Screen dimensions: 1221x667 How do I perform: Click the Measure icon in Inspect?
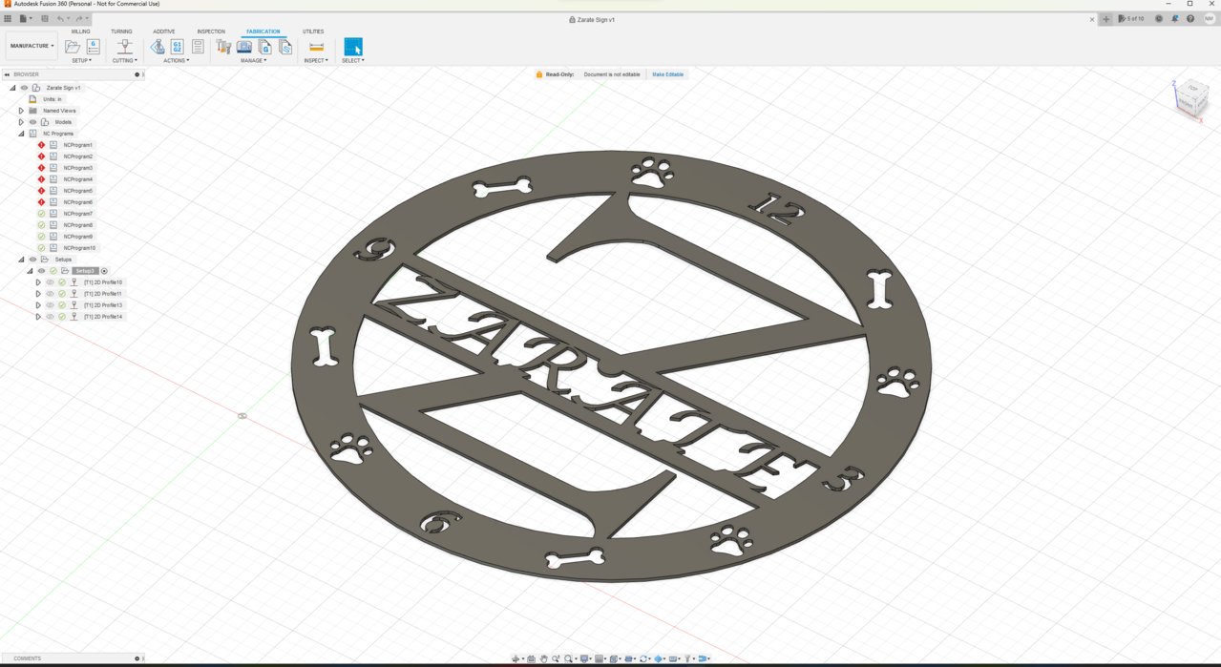click(x=317, y=47)
